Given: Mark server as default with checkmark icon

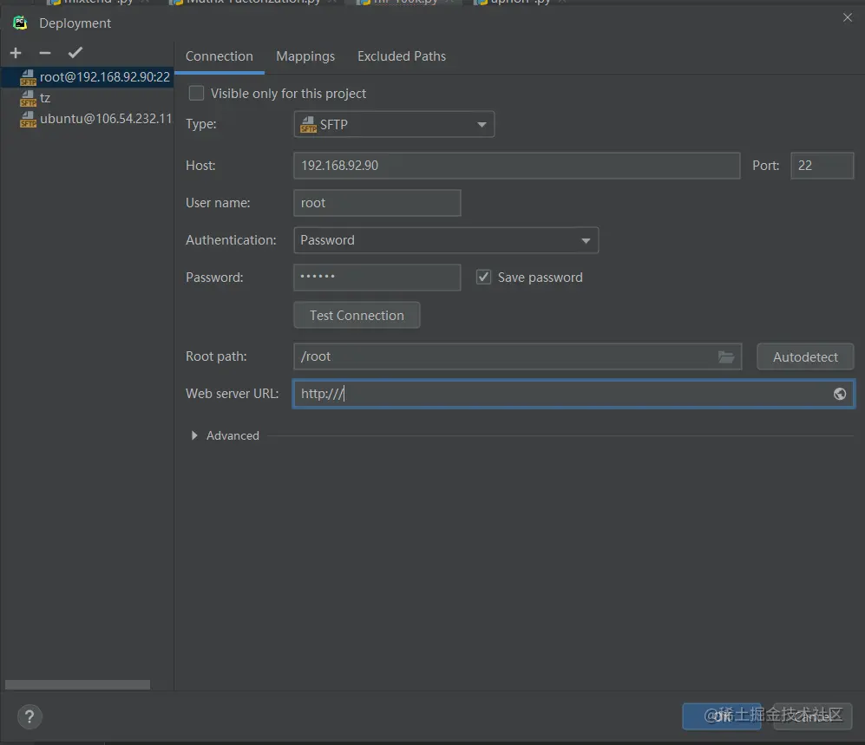Looking at the screenshot, I should pyautogui.click(x=75, y=53).
